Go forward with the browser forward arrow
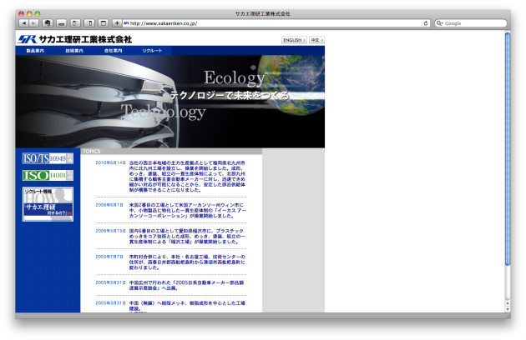The height and width of the screenshot is (340, 526). 33,23
